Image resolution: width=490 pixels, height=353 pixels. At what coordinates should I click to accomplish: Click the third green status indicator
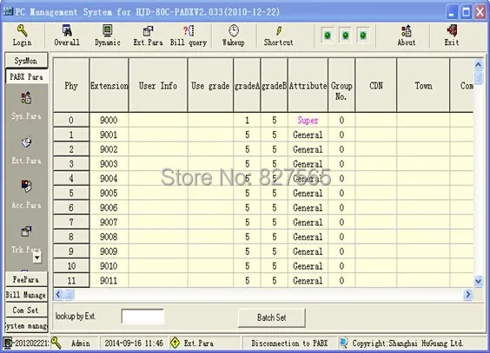pyautogui.click(x=363, y=36)
